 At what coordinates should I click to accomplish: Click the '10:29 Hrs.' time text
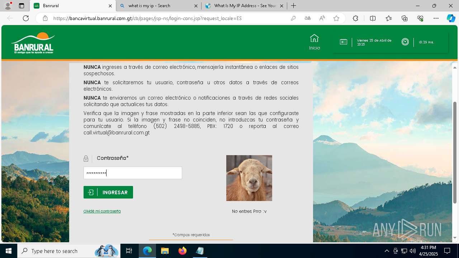426,42
